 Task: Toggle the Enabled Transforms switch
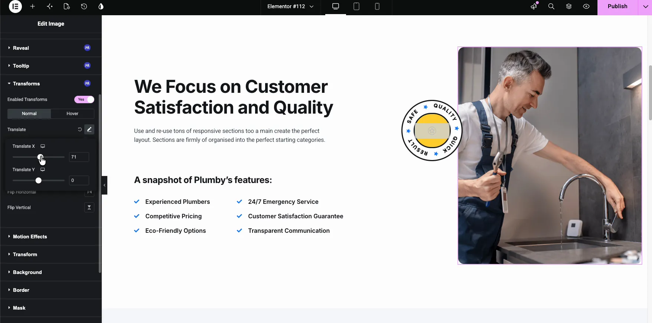click(84, 99)
